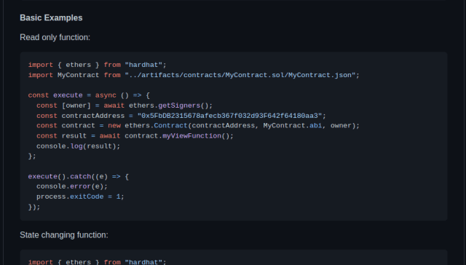The height and width of the screenshot is (265, 466).
Task: Click the MyContract.json import path string
Action: (240, 75)
